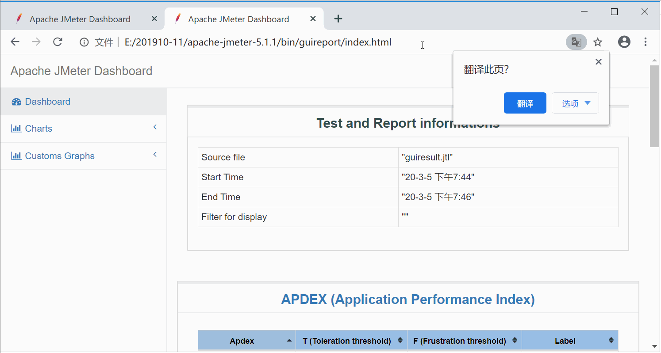
Task: Click the scrollbar up arrow
Action: tap(654, 60)
